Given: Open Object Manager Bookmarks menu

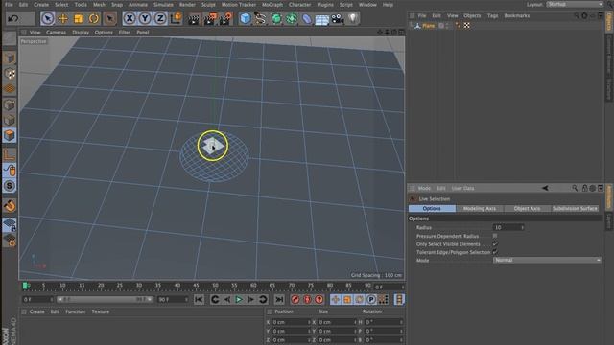Looking at the screenshot, I should [517, 15].
